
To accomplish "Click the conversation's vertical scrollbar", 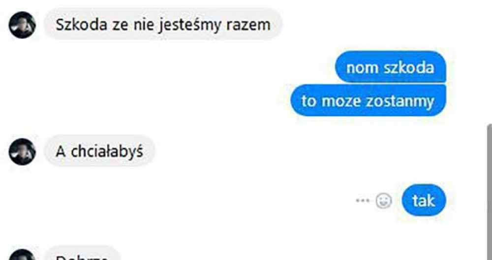I will [490, 192].
